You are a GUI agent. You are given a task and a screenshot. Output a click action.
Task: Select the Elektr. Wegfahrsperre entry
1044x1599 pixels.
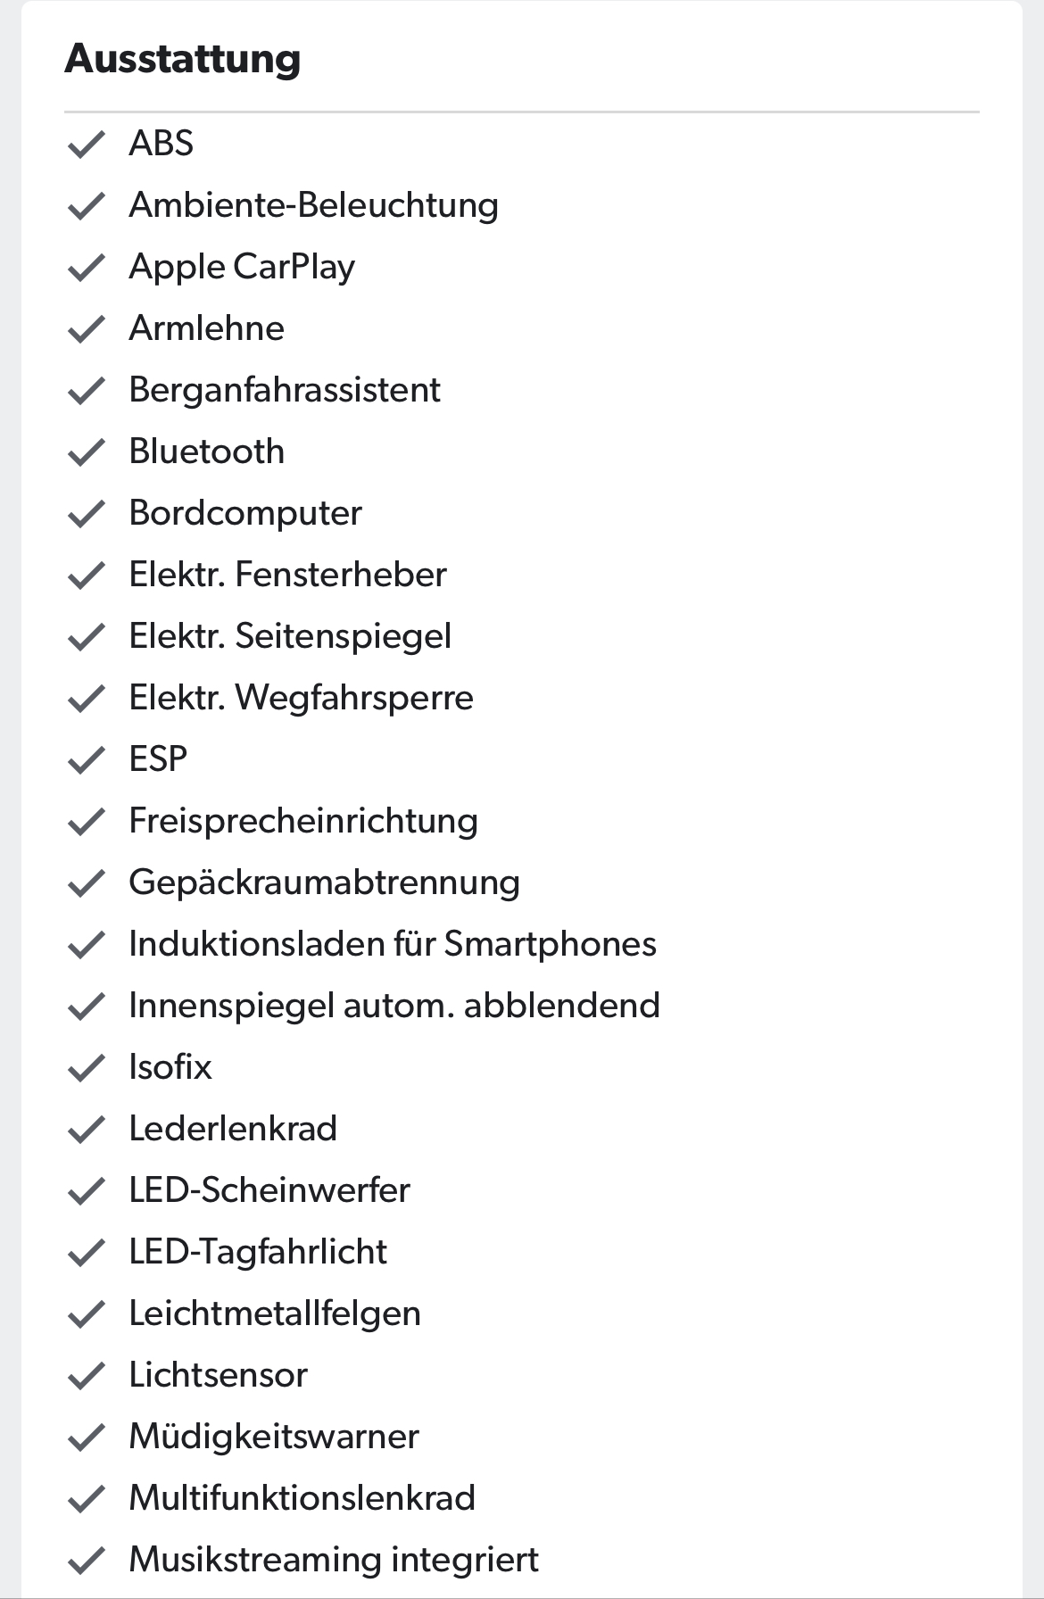click(301, 698)
